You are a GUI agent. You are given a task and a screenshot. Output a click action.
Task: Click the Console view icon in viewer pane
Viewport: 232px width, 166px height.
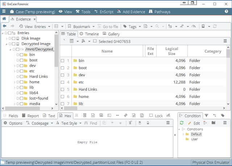point(109,115)
